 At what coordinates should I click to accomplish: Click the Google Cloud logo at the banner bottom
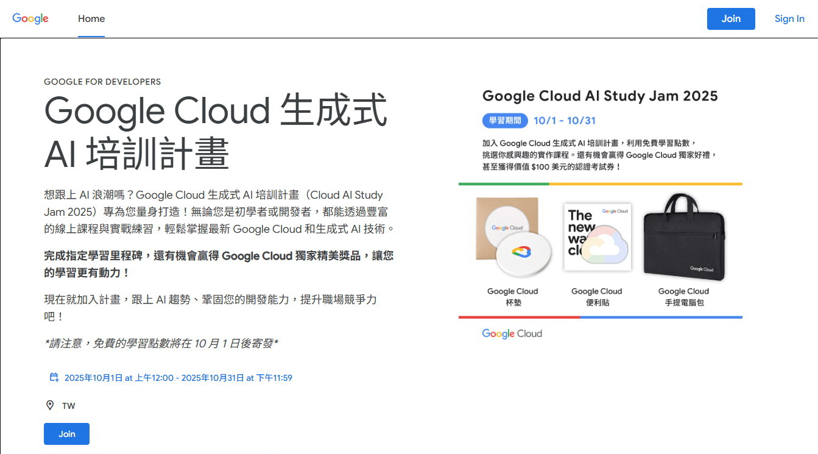coord(512,334)
